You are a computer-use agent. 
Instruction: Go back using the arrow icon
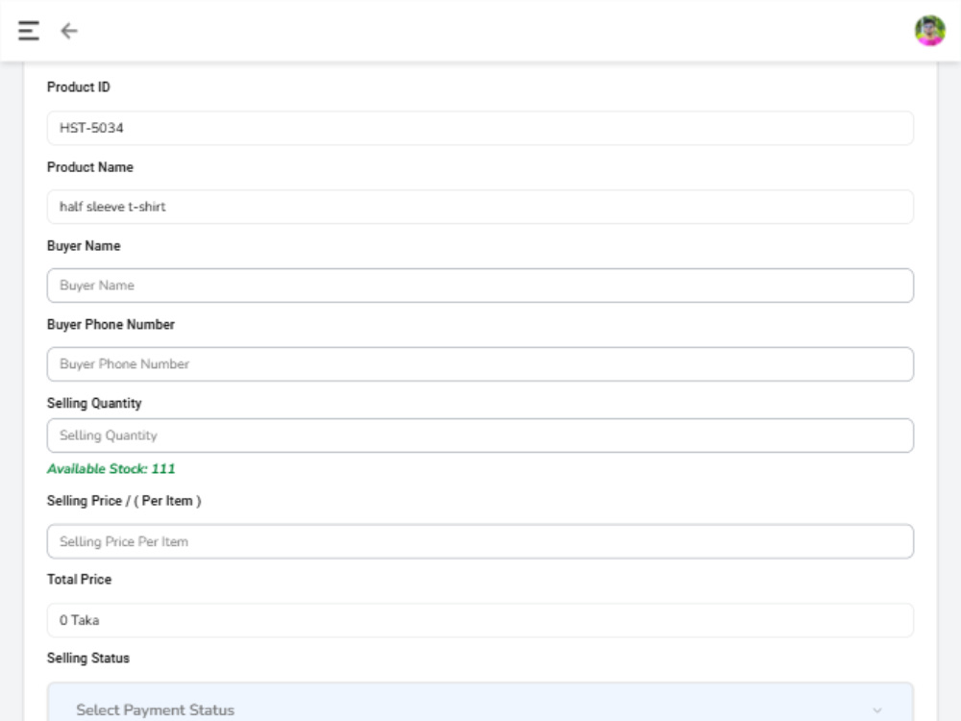[68, 31]
